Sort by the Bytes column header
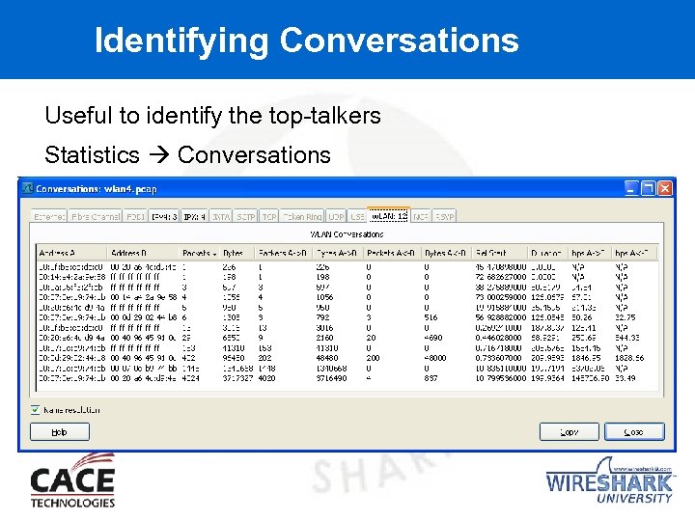695x521 pixels. pos(236,253)
